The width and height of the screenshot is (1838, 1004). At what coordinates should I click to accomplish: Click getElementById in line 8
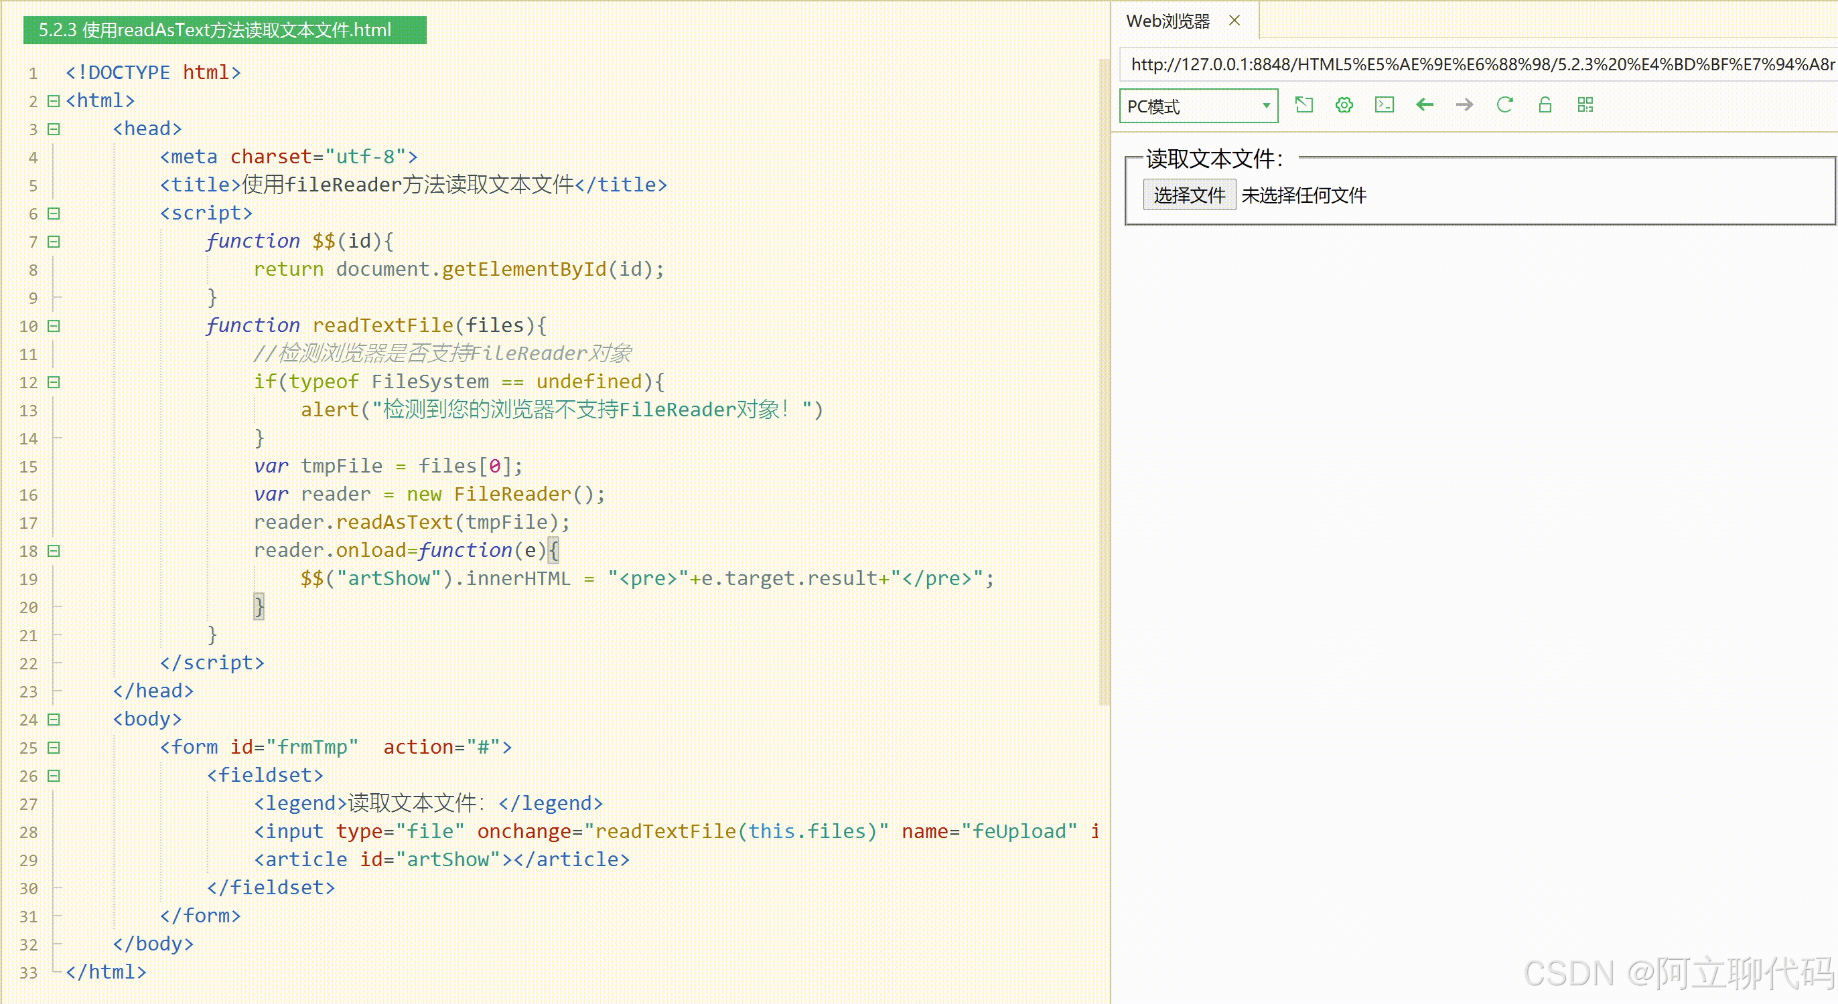[x=524, y=269]
